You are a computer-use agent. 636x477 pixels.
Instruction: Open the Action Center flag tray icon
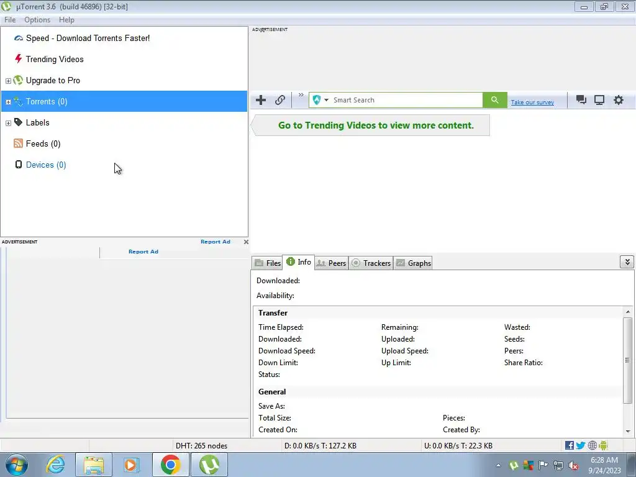coord(543,465)
